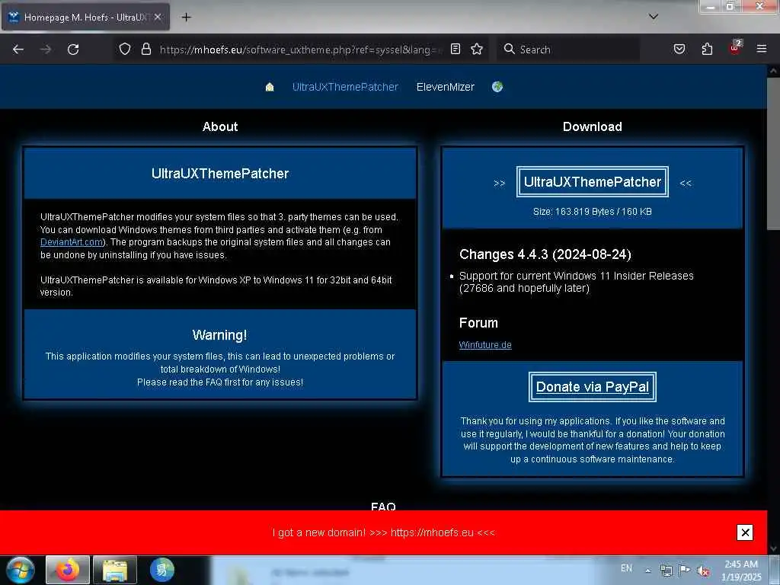Expand the list all tabs chevron
The width and height of the screenshot is (780, 585).
(x=653, y=17)
